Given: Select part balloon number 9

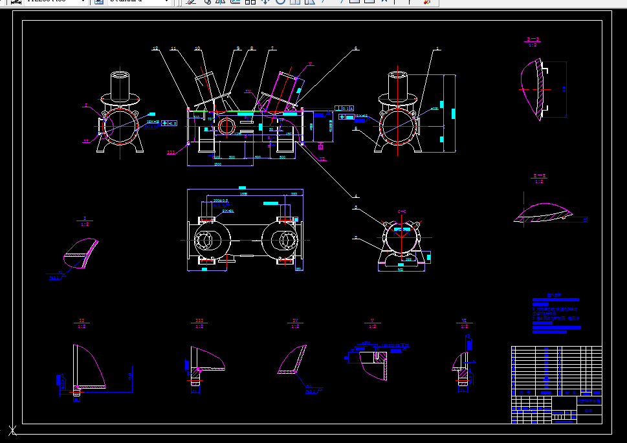Looking at the screenshot, I should (238, 49).
